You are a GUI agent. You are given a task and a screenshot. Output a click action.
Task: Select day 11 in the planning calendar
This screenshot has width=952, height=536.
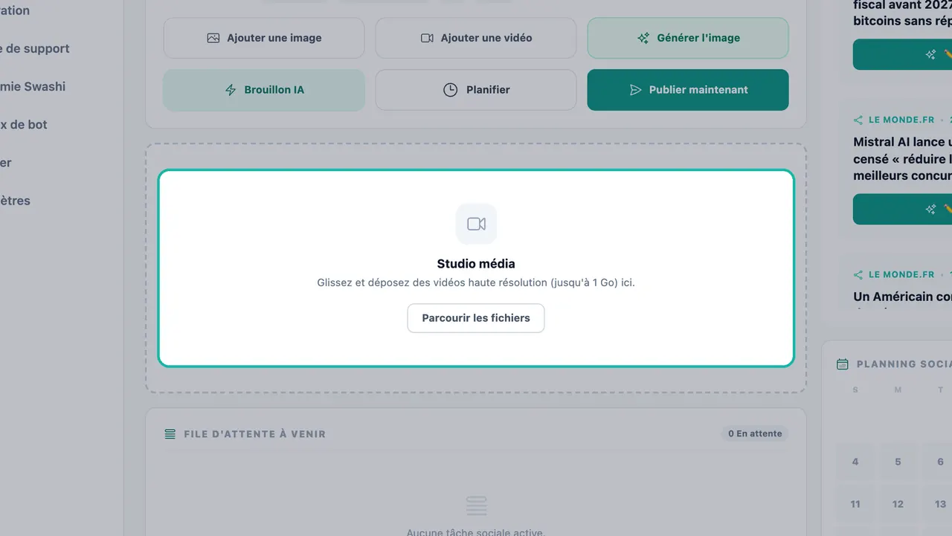click(855, 505)
